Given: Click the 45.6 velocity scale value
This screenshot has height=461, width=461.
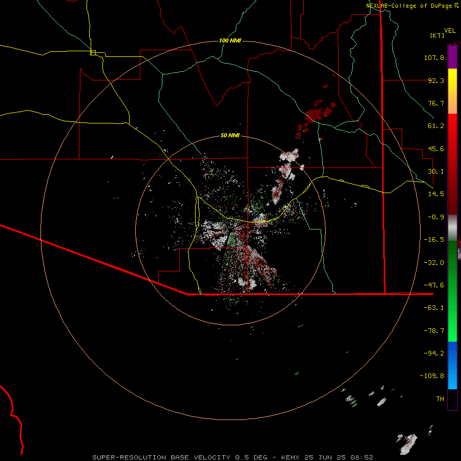Looking at the screenshot, I should [x=436, y=149].
